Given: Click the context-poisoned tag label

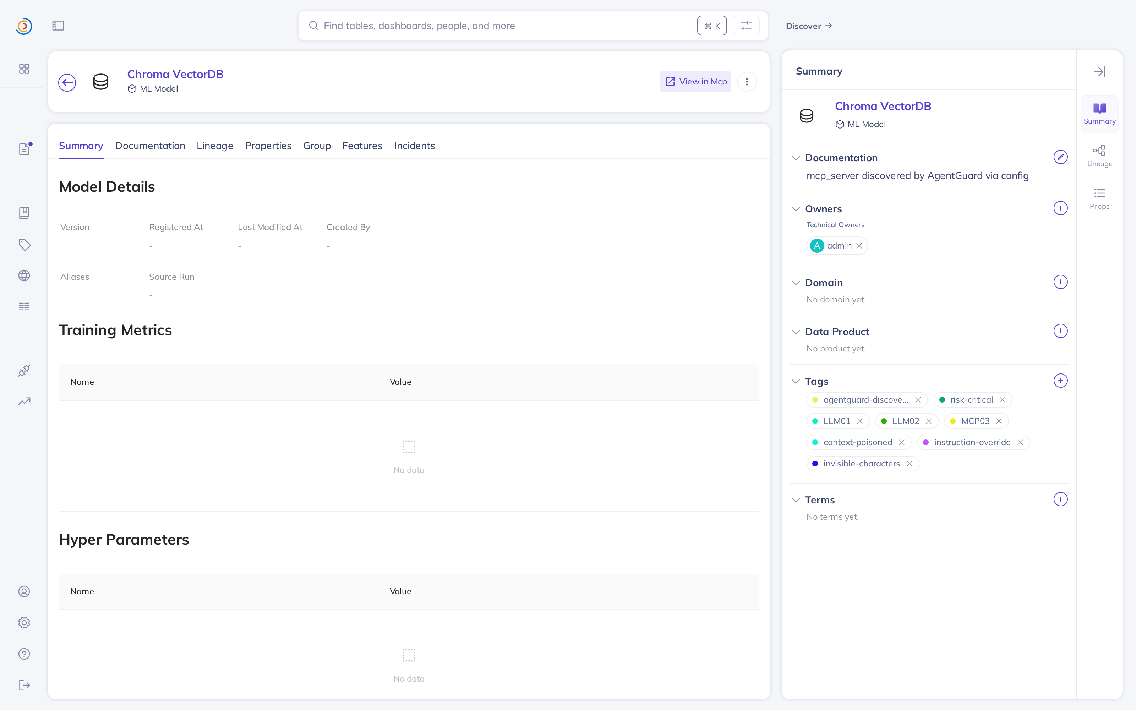Looking at the screenshot, I should click(858, 442).
